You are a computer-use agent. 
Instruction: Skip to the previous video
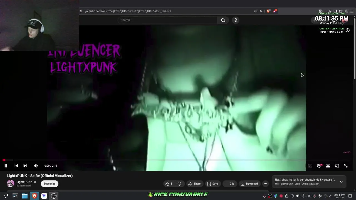(x=16, y=166)
